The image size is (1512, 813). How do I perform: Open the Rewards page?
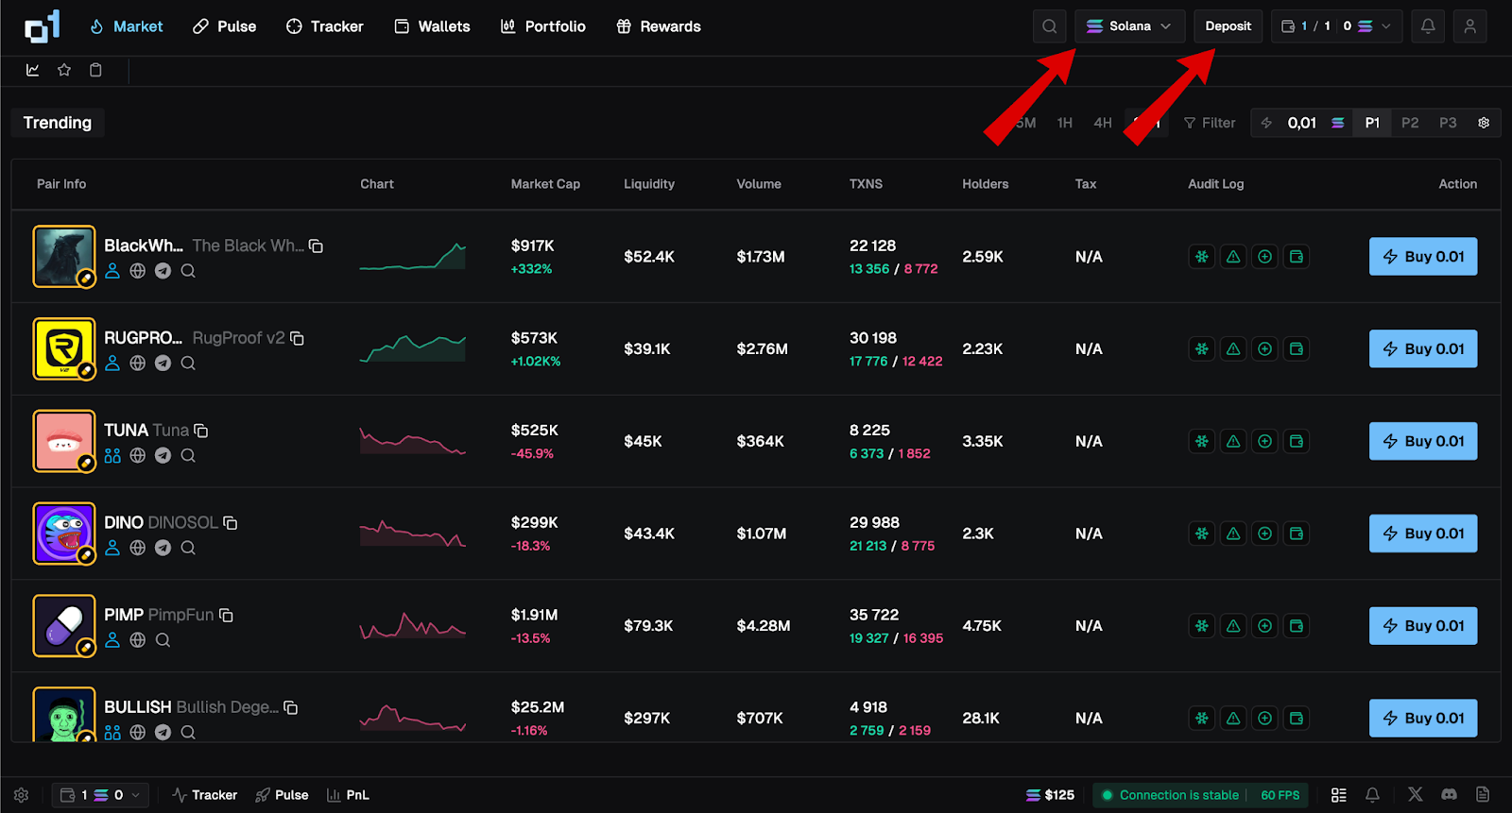pyautogui.click(x=659, y=26)
